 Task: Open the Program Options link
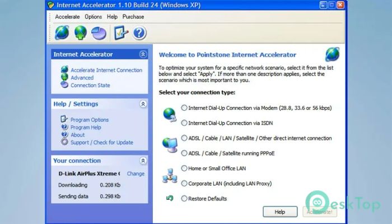[90, 120]
